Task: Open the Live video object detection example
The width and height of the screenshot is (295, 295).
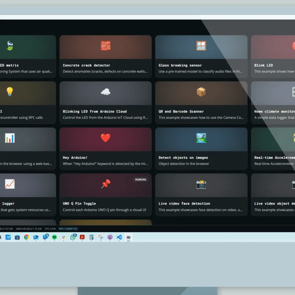Action: click(x=273, y=195)
